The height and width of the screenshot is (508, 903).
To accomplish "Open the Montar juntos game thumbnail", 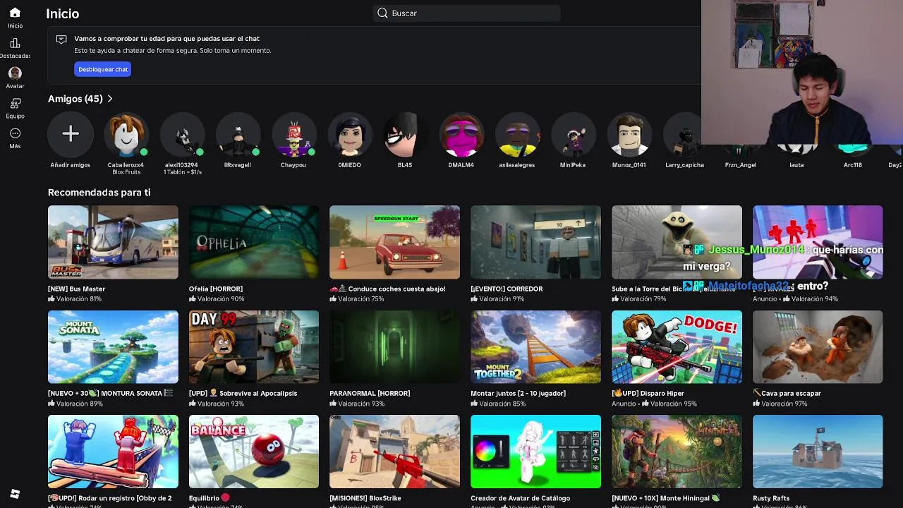I will [535, 347].
